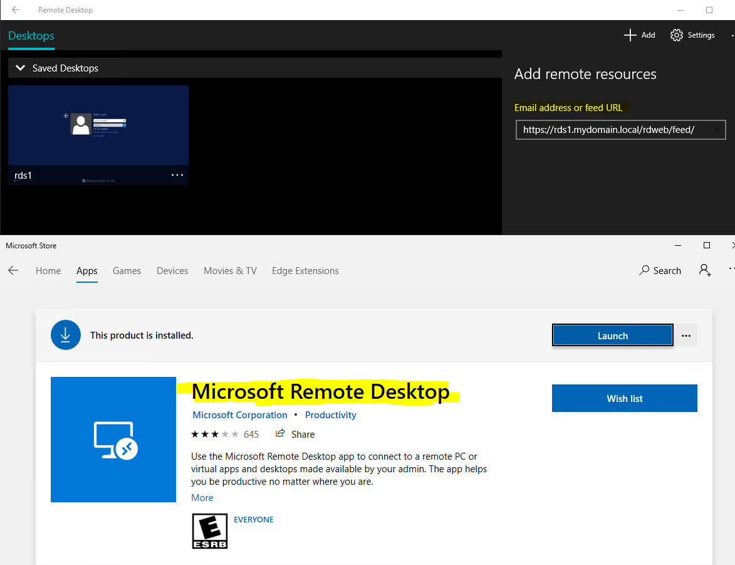The width and height of the screenshot is (735, 565).
Task: Click the plus Add icon in Remote Desktop
Action: pos(630,35)
